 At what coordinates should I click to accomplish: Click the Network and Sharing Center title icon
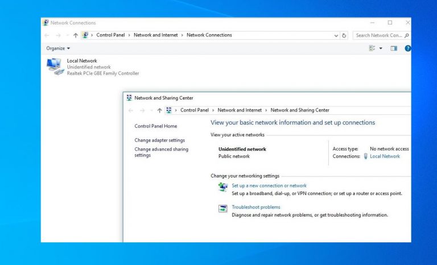tap(129, 98)
